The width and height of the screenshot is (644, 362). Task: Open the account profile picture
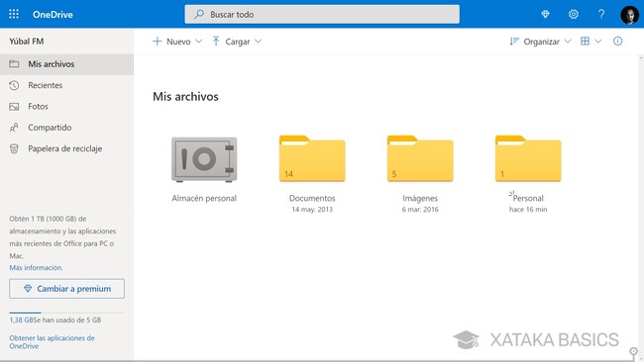pos(629,15)
